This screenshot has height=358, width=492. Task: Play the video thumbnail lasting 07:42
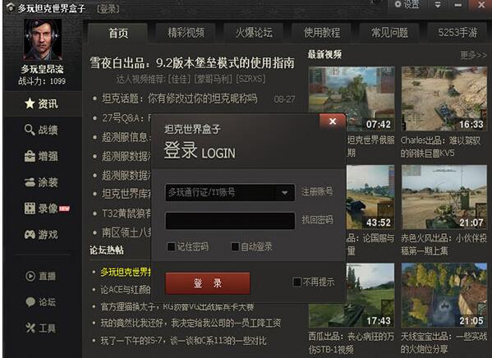(351, 99)
